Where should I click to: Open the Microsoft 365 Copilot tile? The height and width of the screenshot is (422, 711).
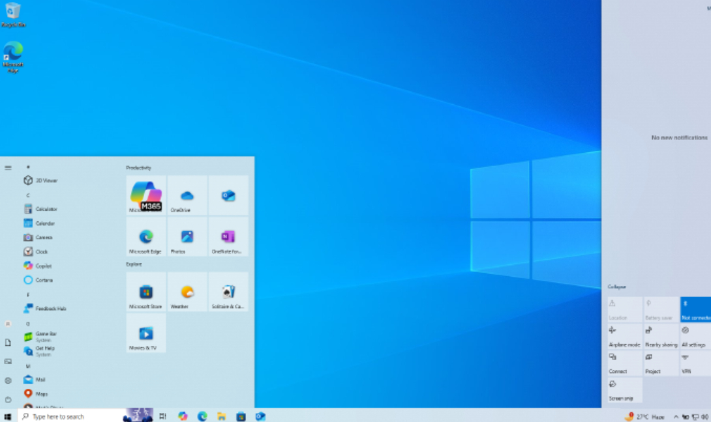[146, 195]
